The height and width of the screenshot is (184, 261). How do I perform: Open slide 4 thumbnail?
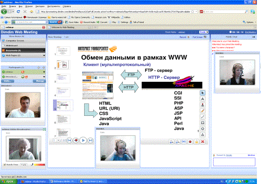click(x=63, y=92)
